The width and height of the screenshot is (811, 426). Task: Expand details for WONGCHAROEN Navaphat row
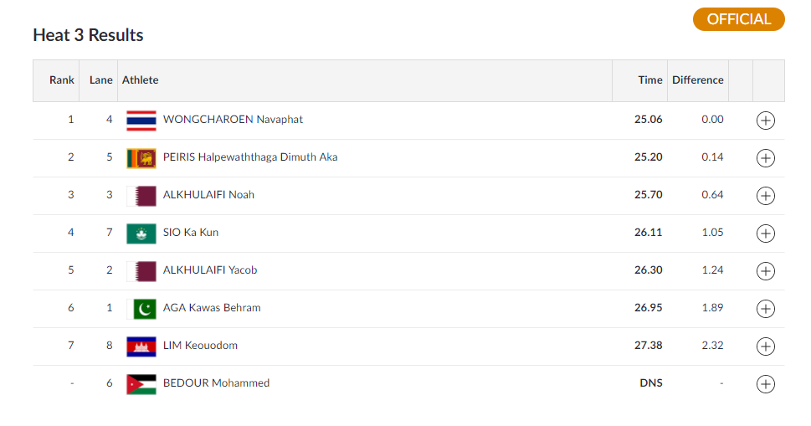point(766,121)
